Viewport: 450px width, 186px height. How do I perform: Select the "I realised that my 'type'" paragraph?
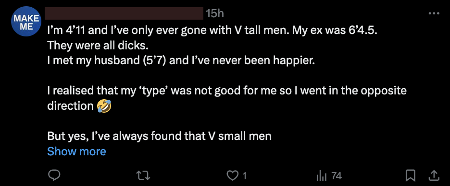click(x=227, y=98)
